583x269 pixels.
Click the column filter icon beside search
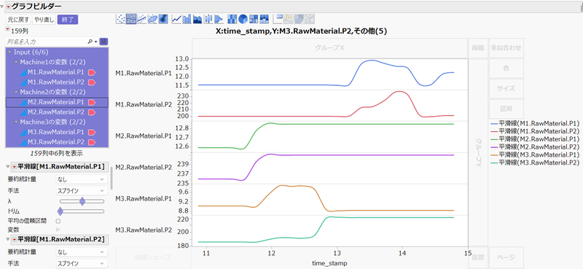103,42
